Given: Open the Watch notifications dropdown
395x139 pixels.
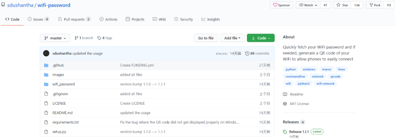Looking at the screenshot, I should click(308, 5).
